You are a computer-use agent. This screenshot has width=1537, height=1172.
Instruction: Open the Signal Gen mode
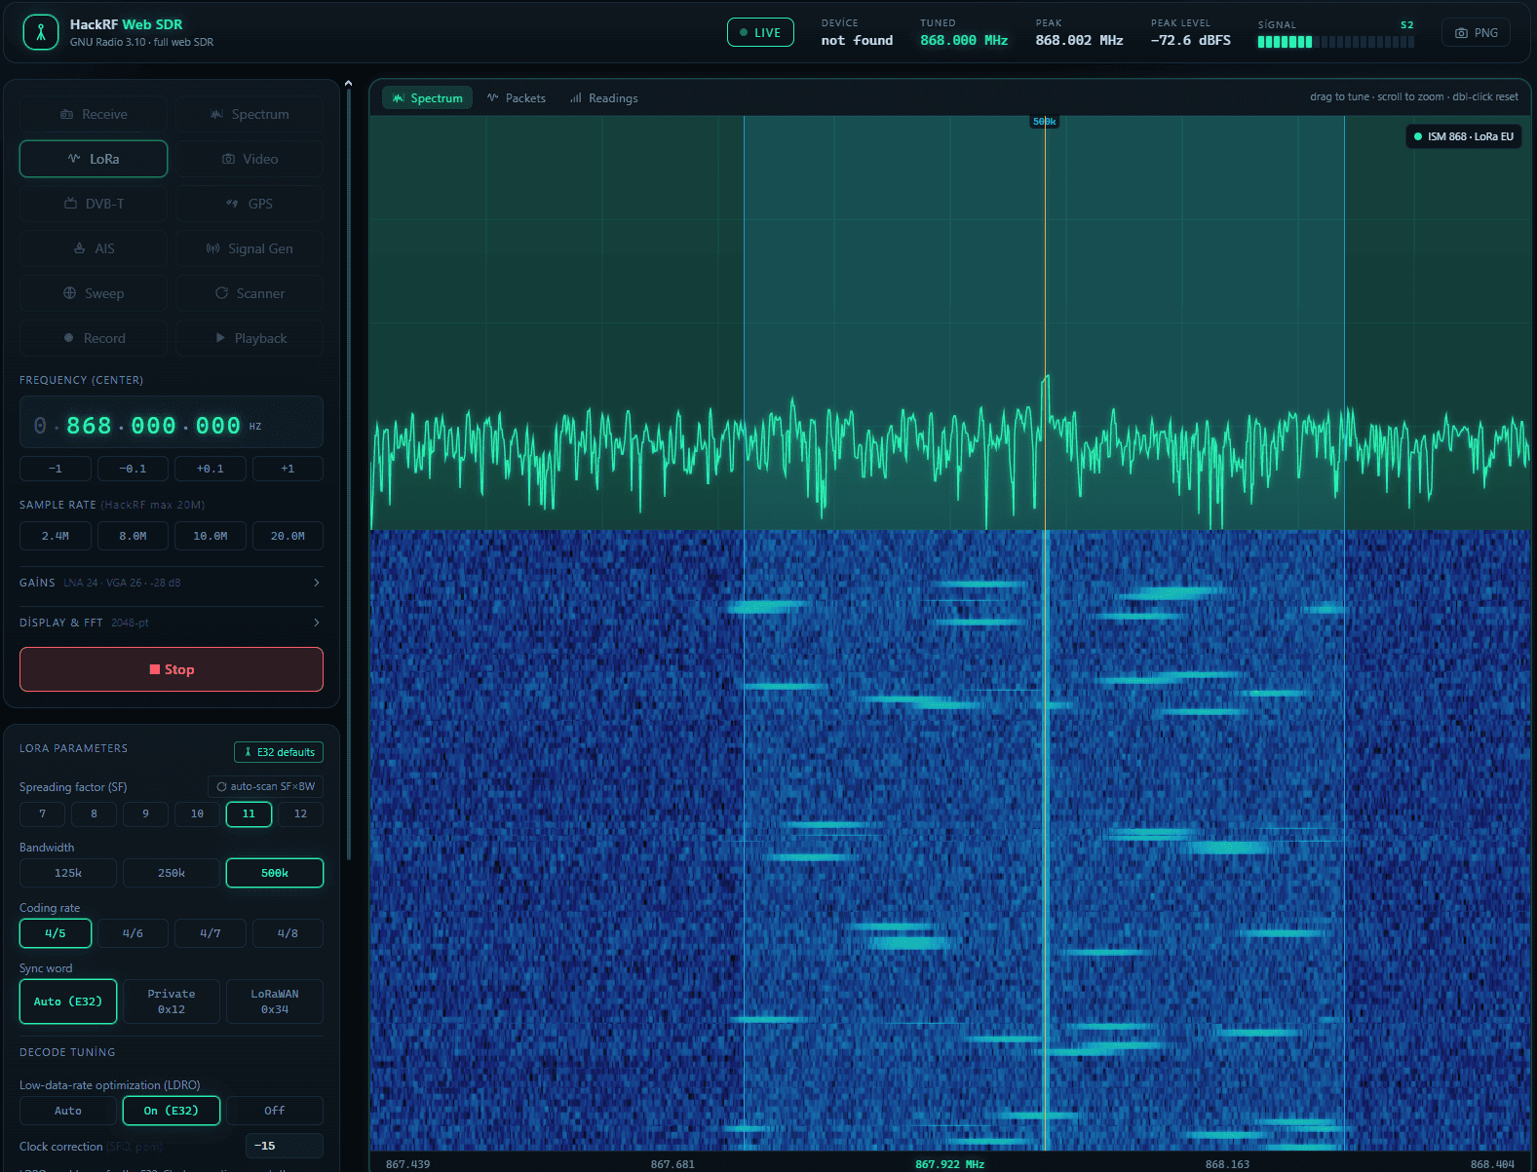coord(250,248)
